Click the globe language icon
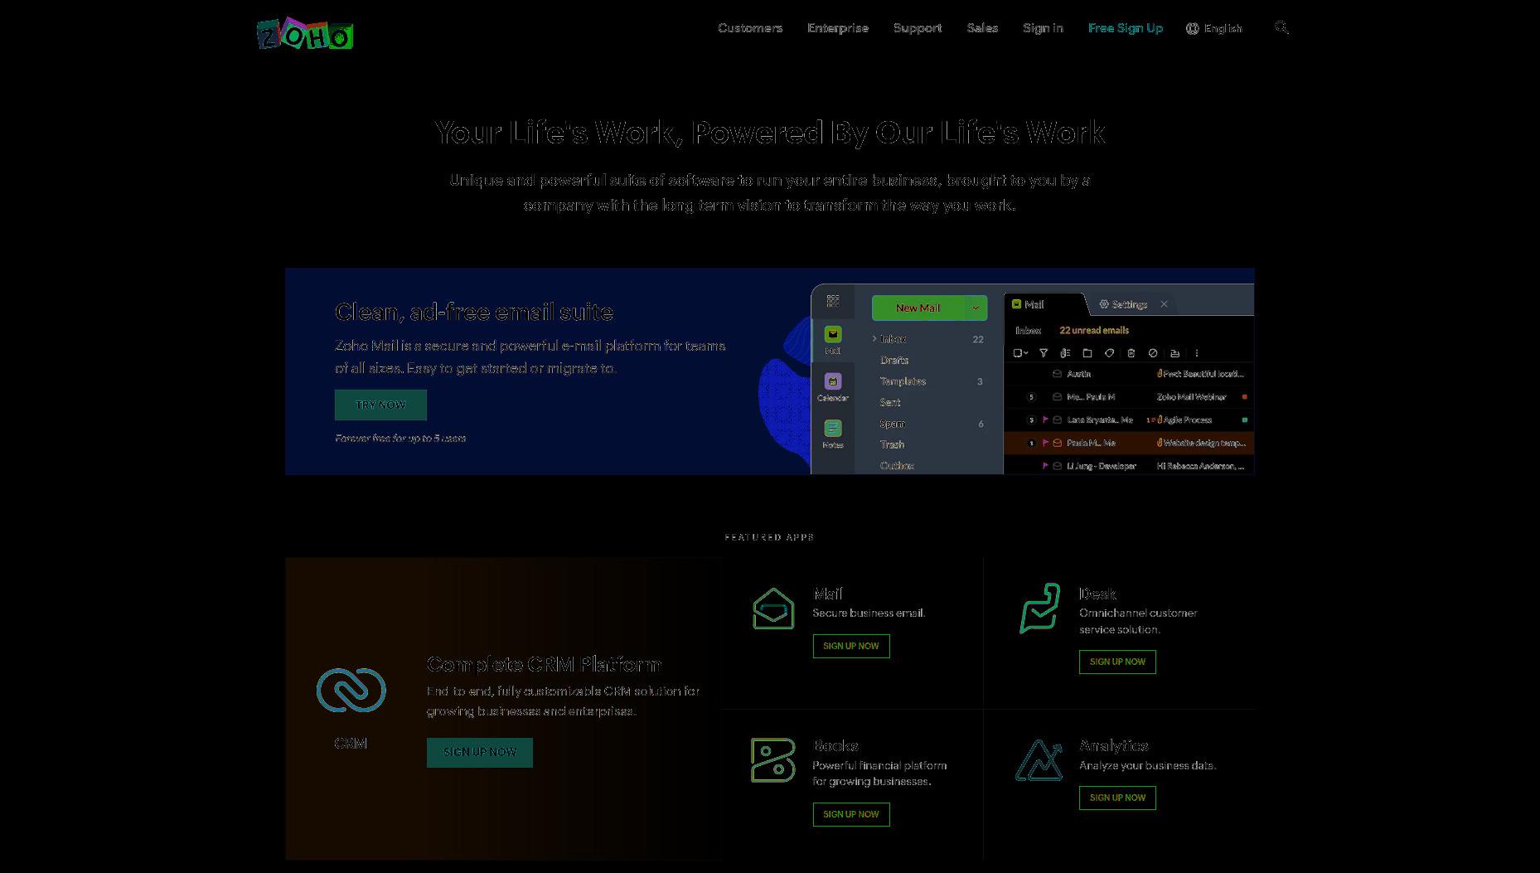The height and width of the screenshot is (873, 1540). tap(1192, 28)
